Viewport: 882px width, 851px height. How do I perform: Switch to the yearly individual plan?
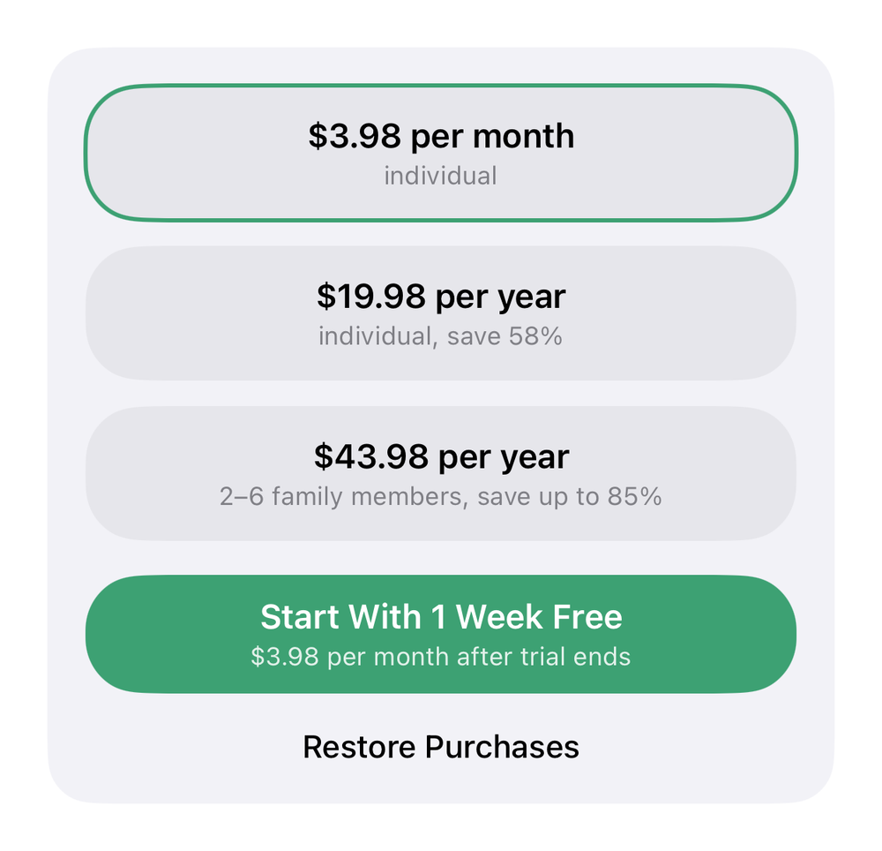[x=441, y=313]
